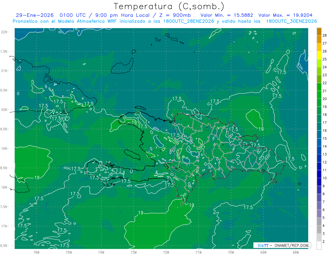Click the "18N" latitude axis label
This screenshot has width=332, height=256.
tap(4, 188)
